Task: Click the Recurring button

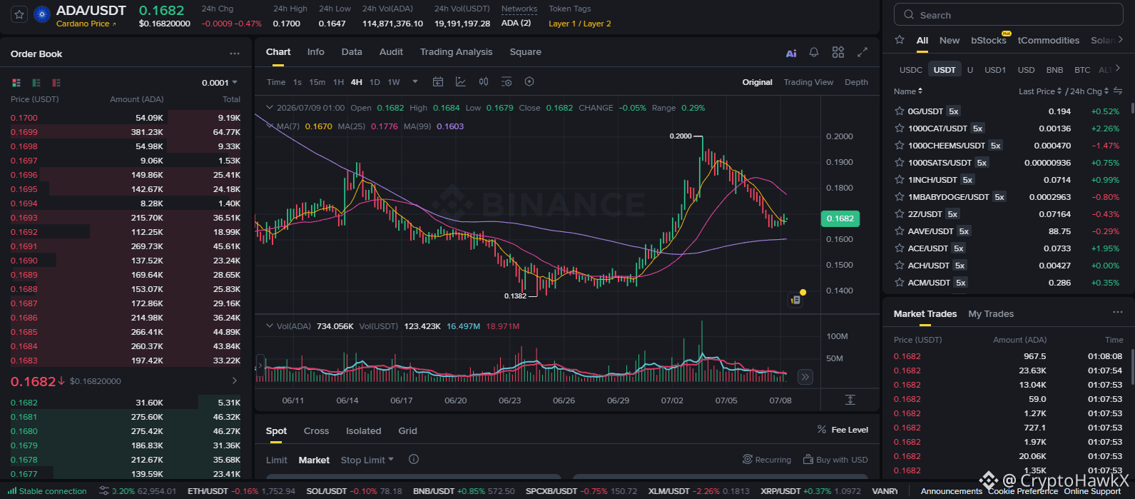Action: pos(767,460)
